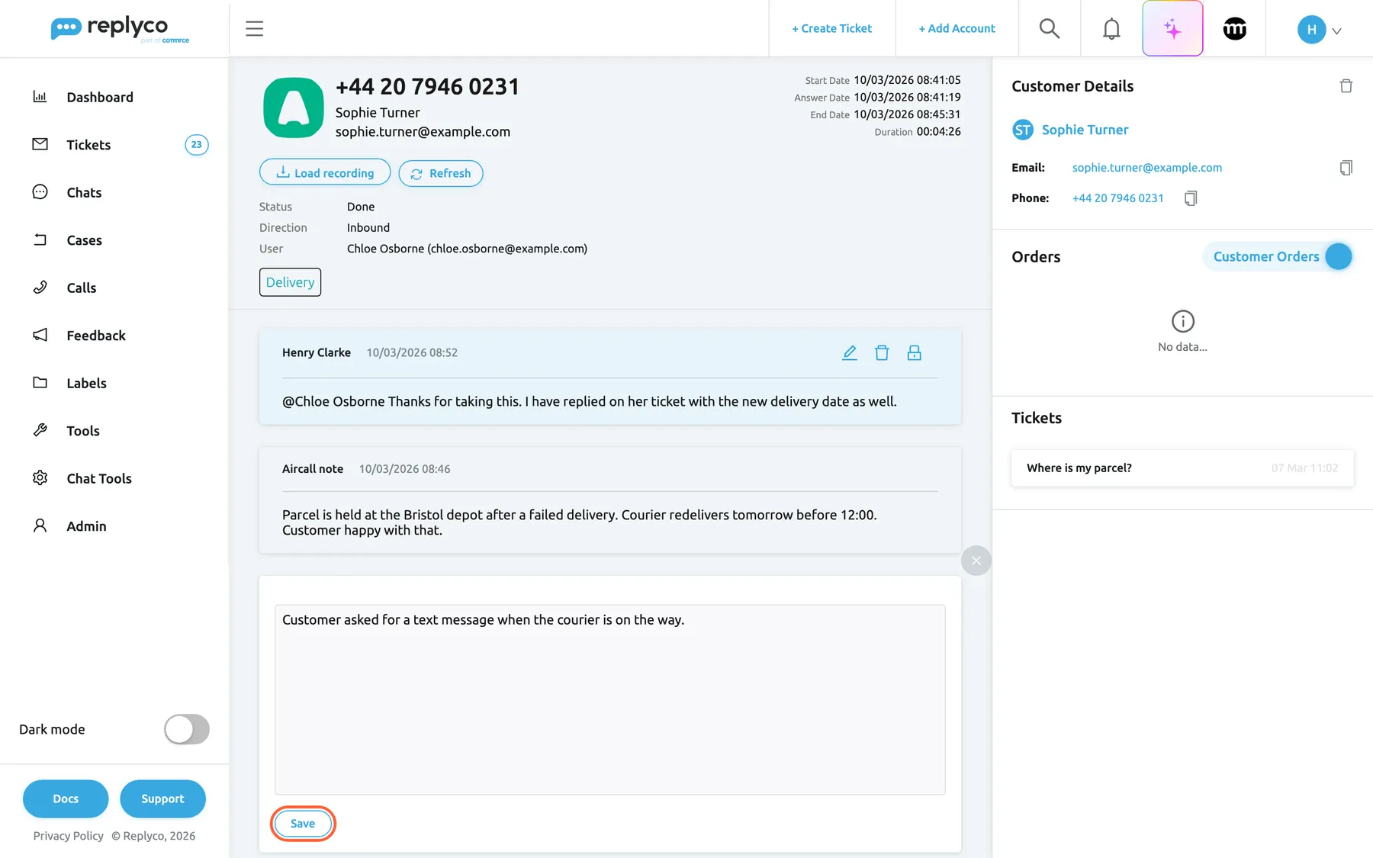
Task: Toggle the Customer Orders switch
Action: (x=1338, y=257)
